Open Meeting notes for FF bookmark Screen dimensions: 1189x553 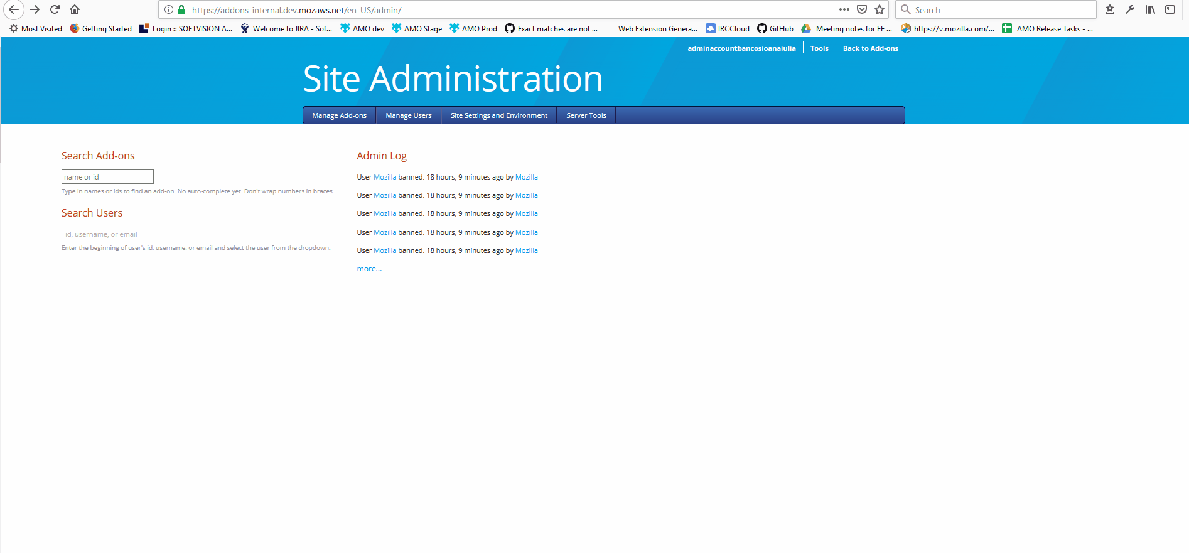point(847,28)
